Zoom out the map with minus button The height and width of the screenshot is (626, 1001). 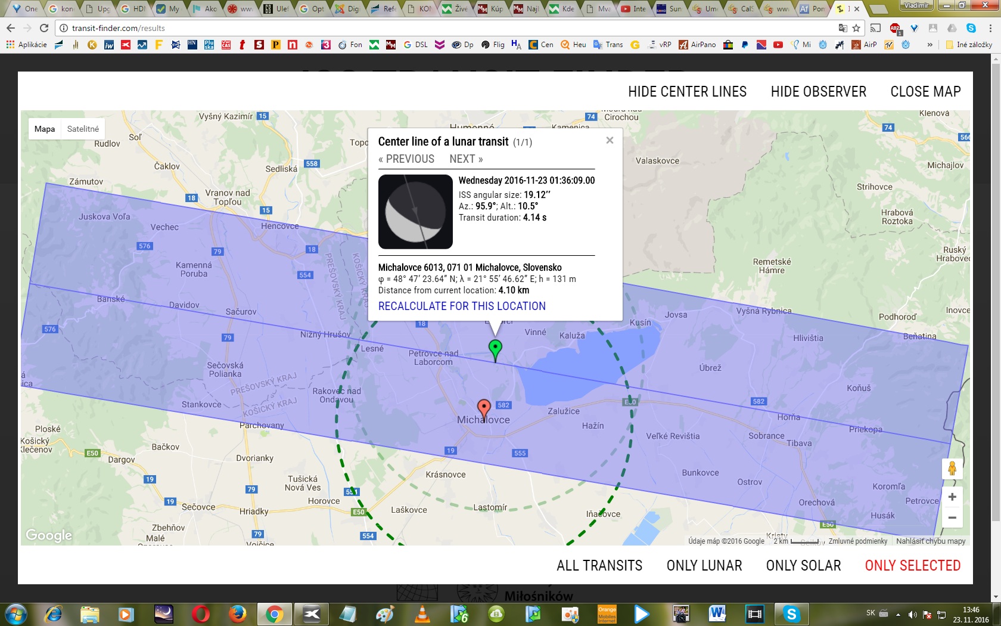(952, 517)
